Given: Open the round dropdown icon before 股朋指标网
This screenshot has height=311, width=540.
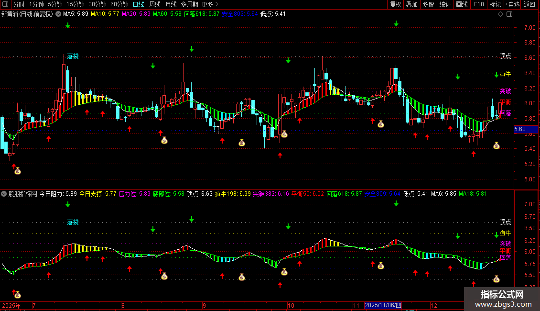Looking at the screenshot, I should click(x=4, y=194).
